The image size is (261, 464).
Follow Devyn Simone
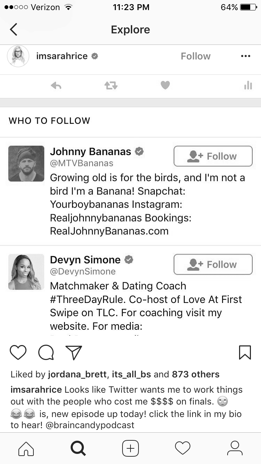(x=213, y=264)
